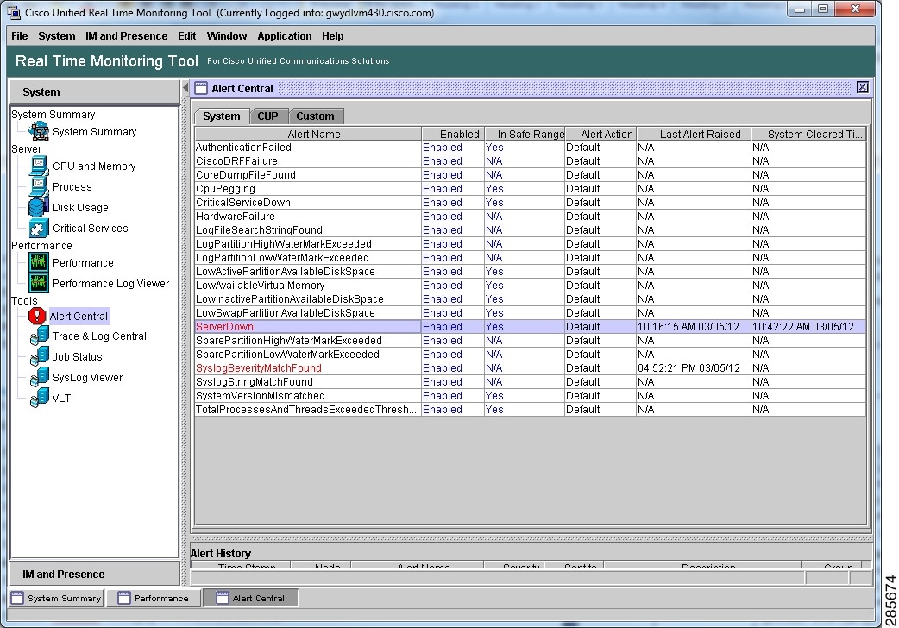The height and width of the screenshot is (628, 899).
Task: Click the VLT icon
Action: click(x=39, y=398)
